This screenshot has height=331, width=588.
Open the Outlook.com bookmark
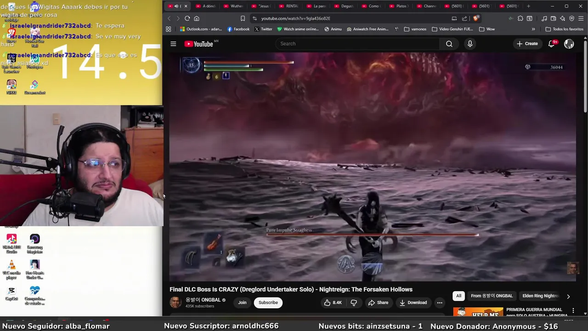point(201,29)
